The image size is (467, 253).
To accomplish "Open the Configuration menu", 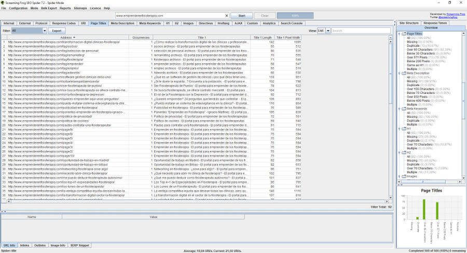I will (x=18, y=8).
